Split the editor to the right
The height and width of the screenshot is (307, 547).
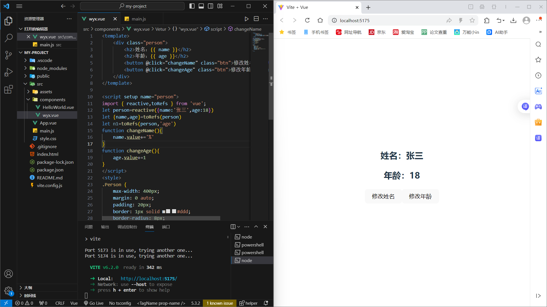(x=256, y=19)
